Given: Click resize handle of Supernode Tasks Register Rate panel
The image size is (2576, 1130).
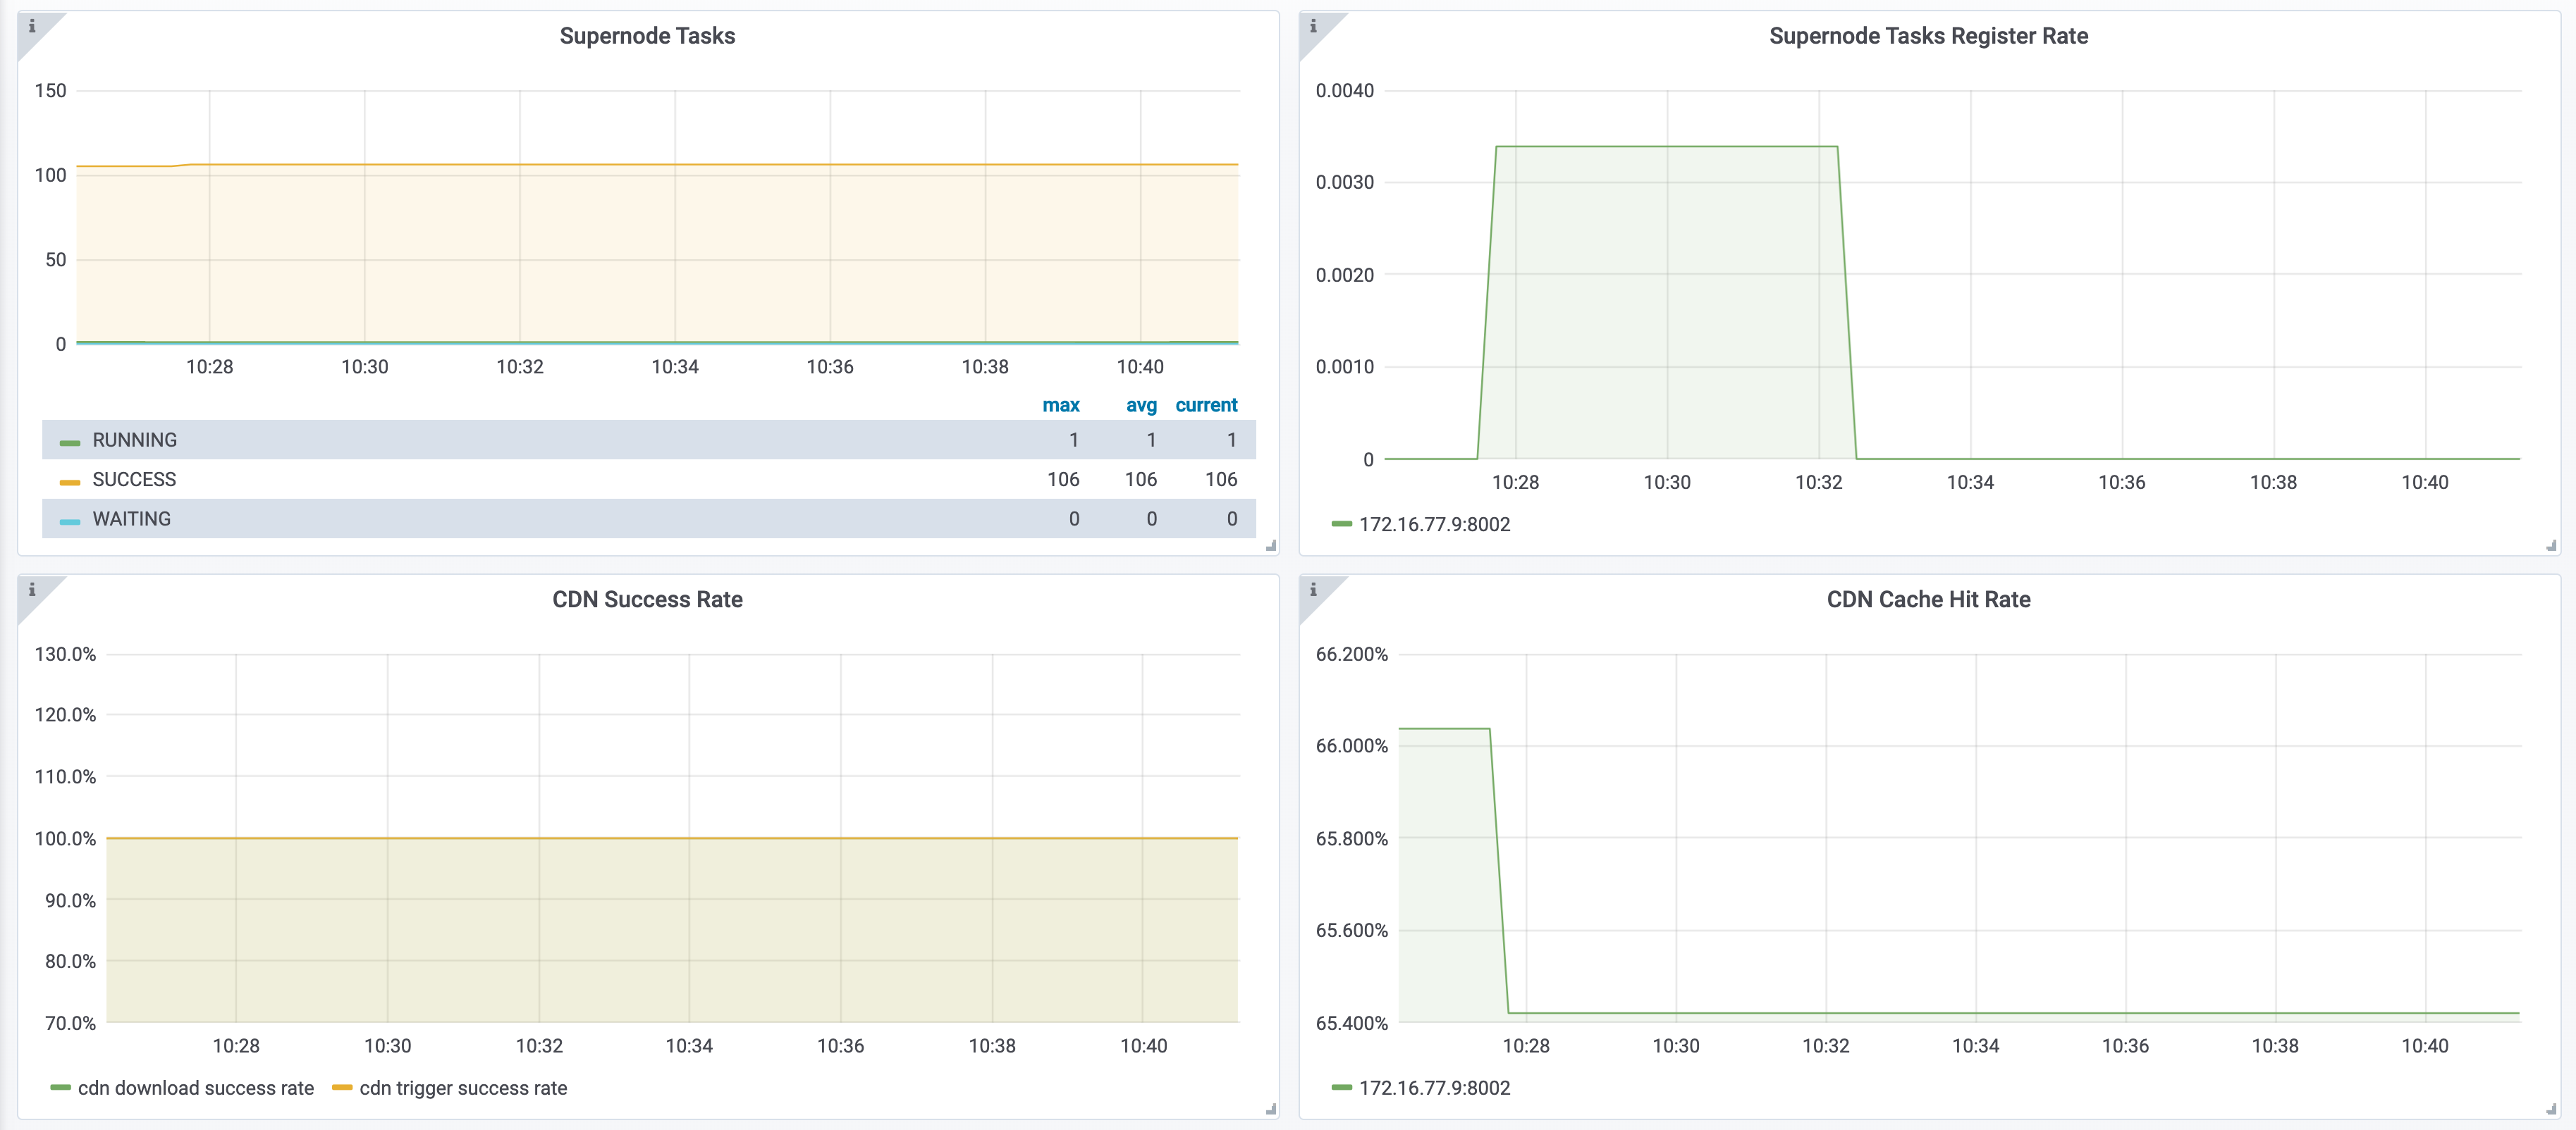Looking at the screenshot, I should point(2551,545).
